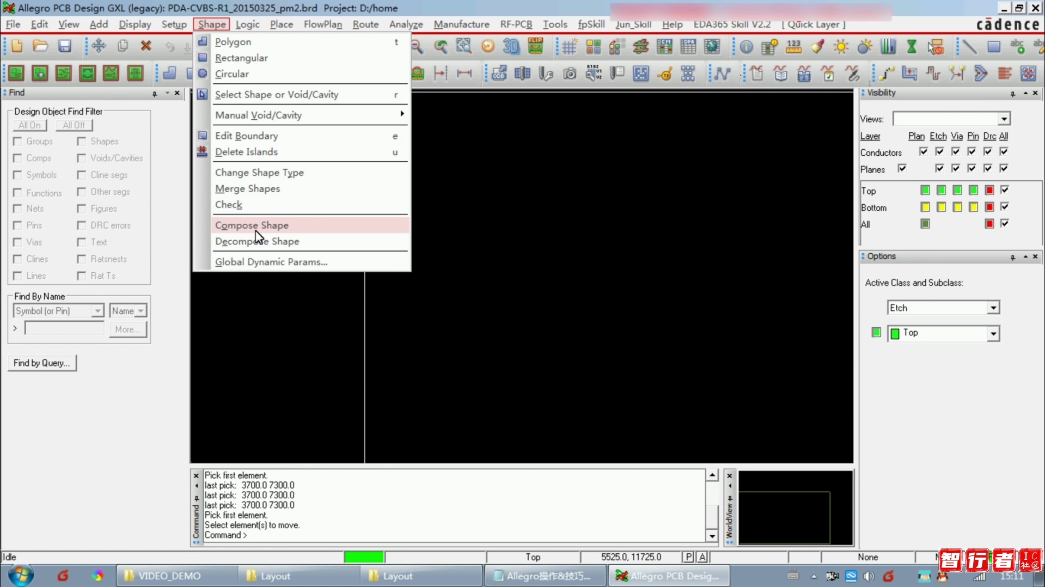Click the Flip design toolbar icon
This screenshot has height=587, width=1045.
536,46
